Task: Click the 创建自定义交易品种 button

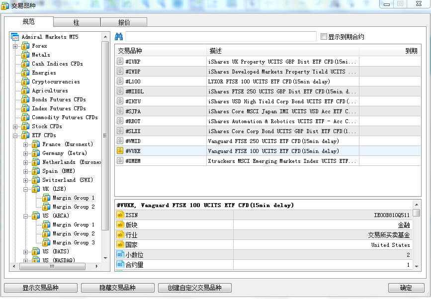Action: point(195,288)
